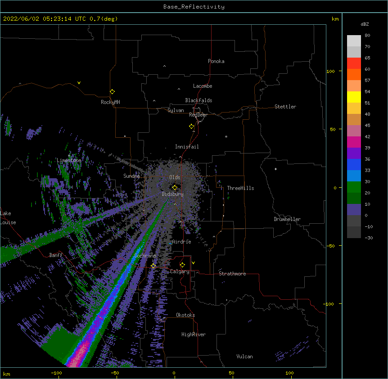
Task: Click the Innisfail town label
Action: (x=187, y=147)
